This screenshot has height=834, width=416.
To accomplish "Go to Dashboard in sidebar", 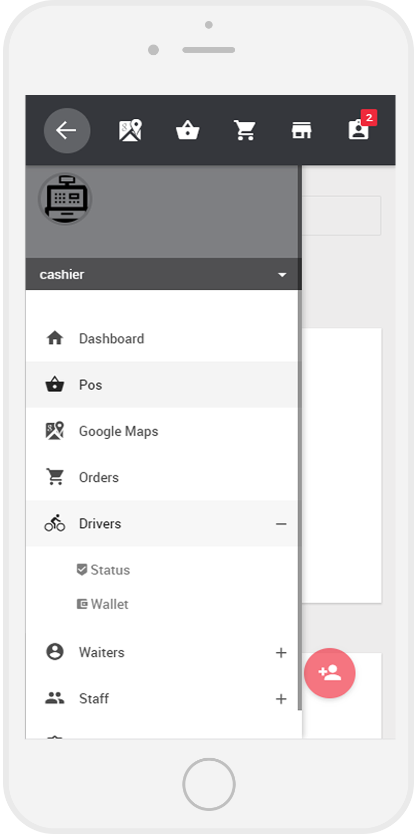I will [x=111, y=339].
